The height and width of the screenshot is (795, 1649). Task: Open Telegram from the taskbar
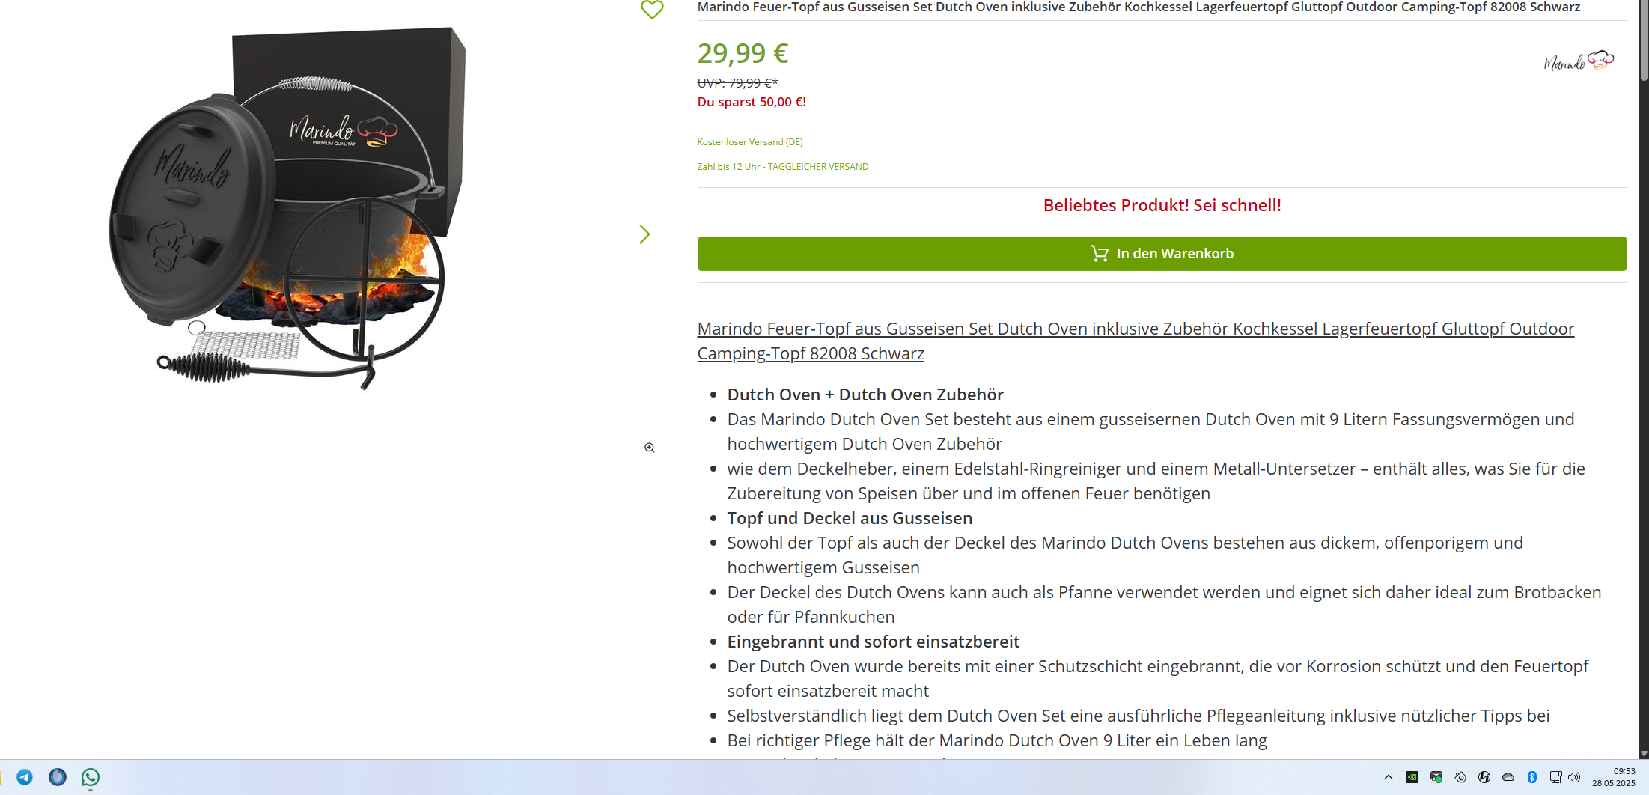click(25, 777)
